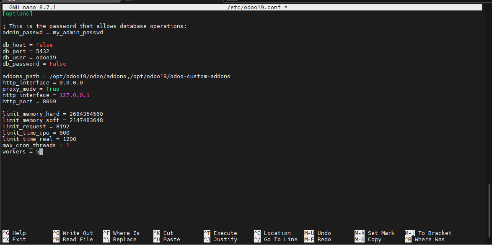This screenshot has width=492, height=245.
Task: Click the ^U Paste shortcut
Action: click(x=167, y=240)
